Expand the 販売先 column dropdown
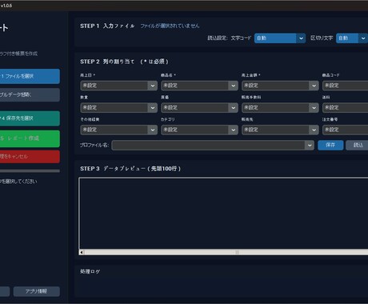The width and height of the screenshot is (368, 304). (x=280, y=130)
